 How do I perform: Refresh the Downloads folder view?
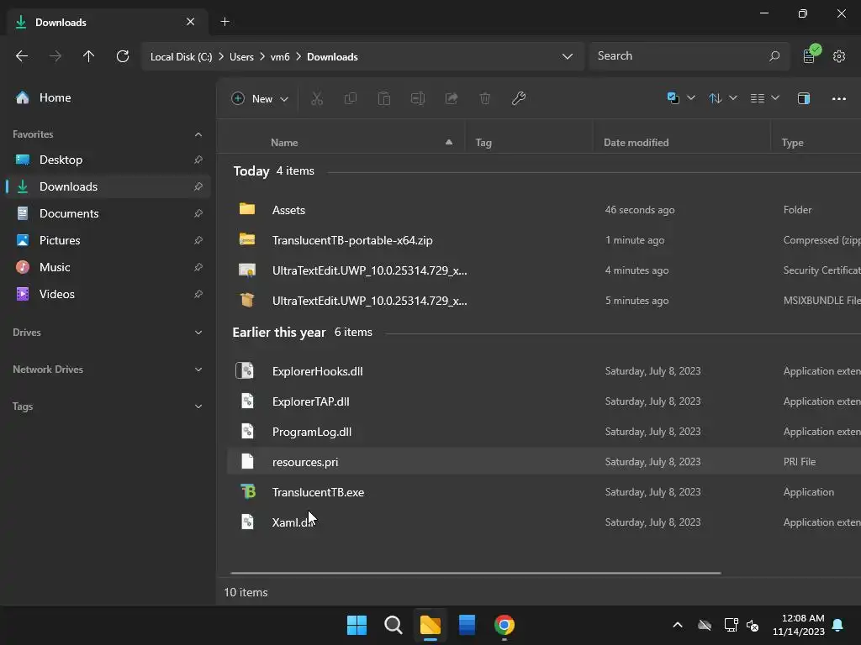123,56
